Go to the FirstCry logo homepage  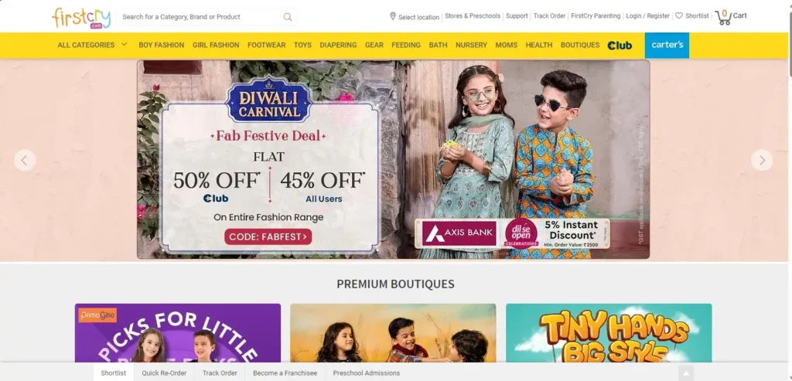[x=80, y=17]
